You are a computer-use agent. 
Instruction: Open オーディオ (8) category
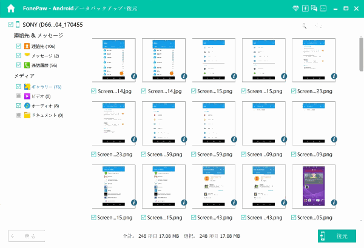pos(45,106)
